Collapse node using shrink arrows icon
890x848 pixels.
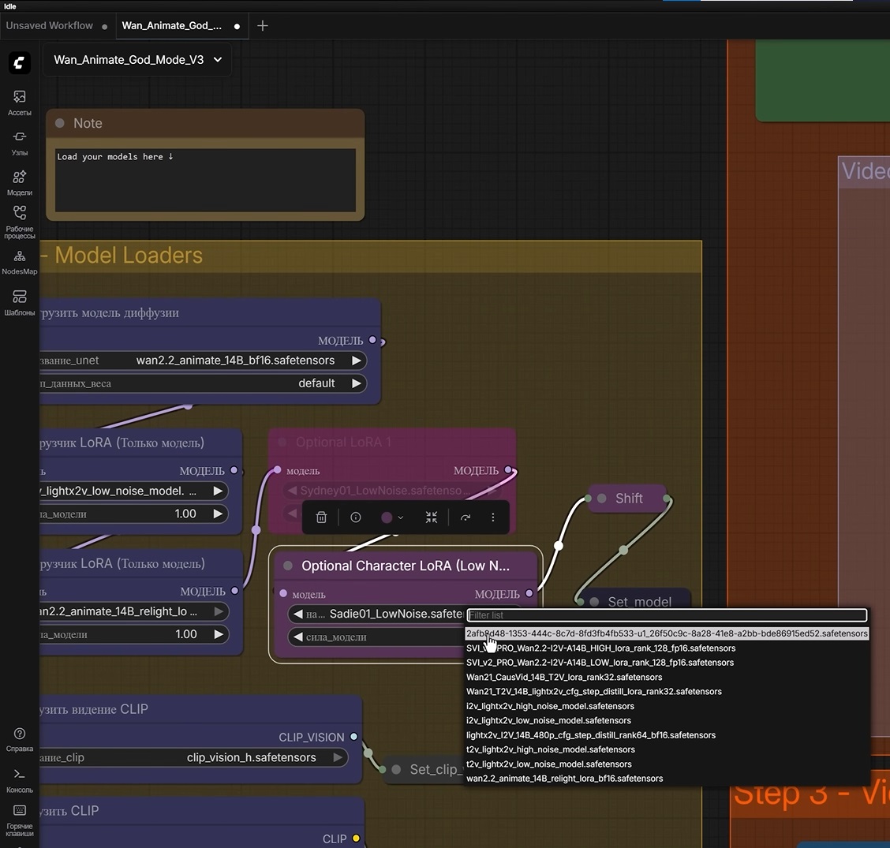[x=432, y=517]
